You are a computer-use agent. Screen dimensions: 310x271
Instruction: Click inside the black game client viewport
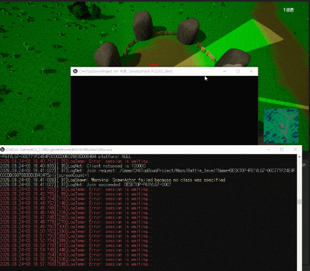[164, 110]
